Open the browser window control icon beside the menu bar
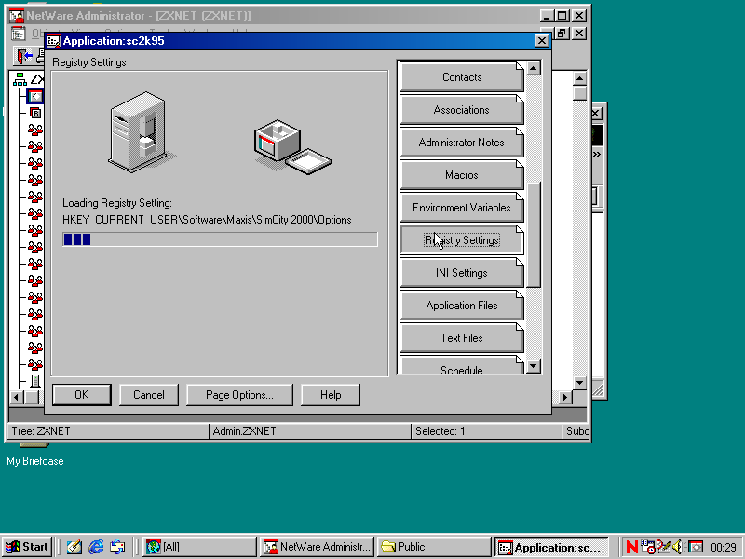The width and height of the screenshot is (745, 559). [x=18, y=34]
